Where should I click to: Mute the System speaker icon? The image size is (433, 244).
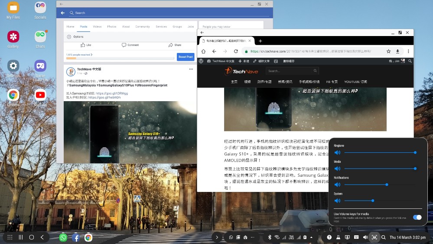click(x=337, y=201)
